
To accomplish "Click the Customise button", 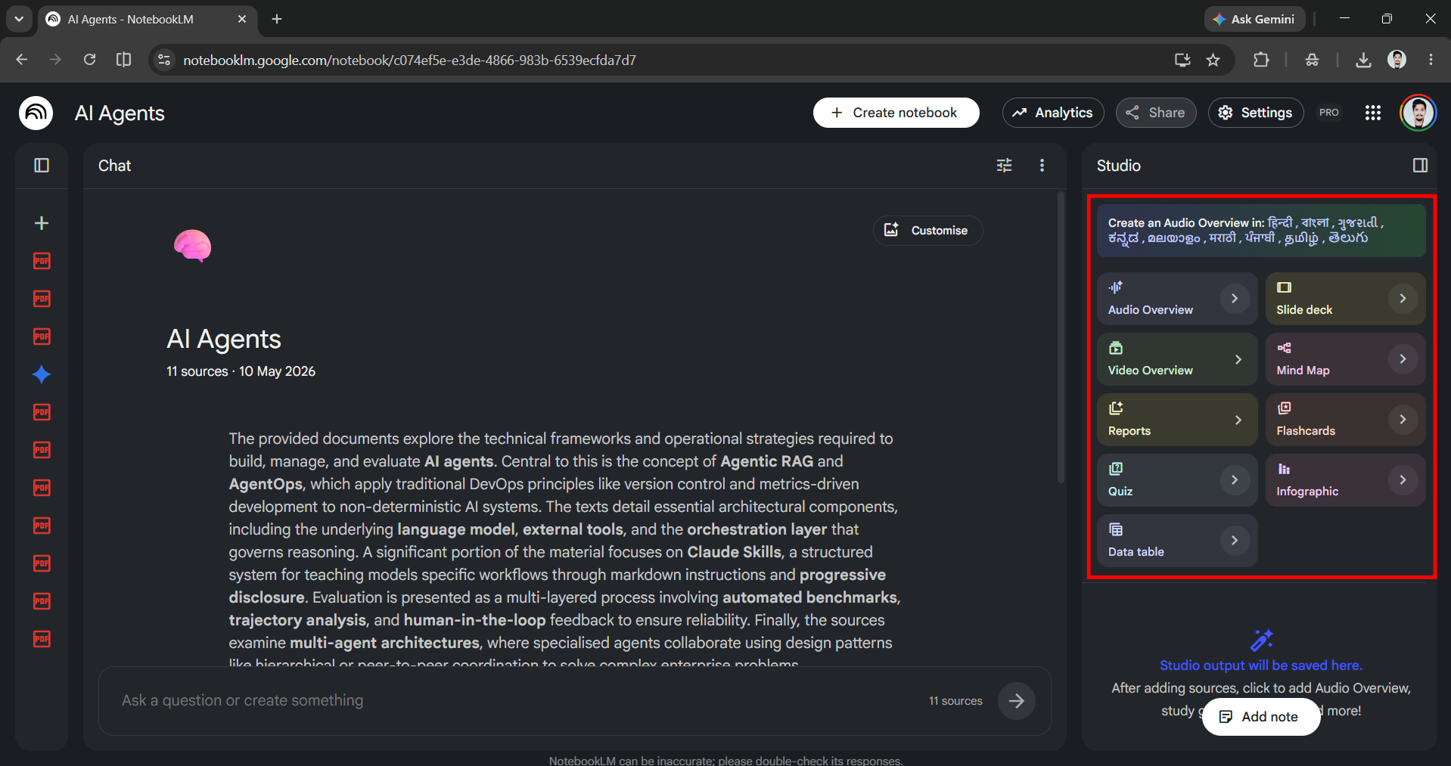I will click(x=927, y=231).
